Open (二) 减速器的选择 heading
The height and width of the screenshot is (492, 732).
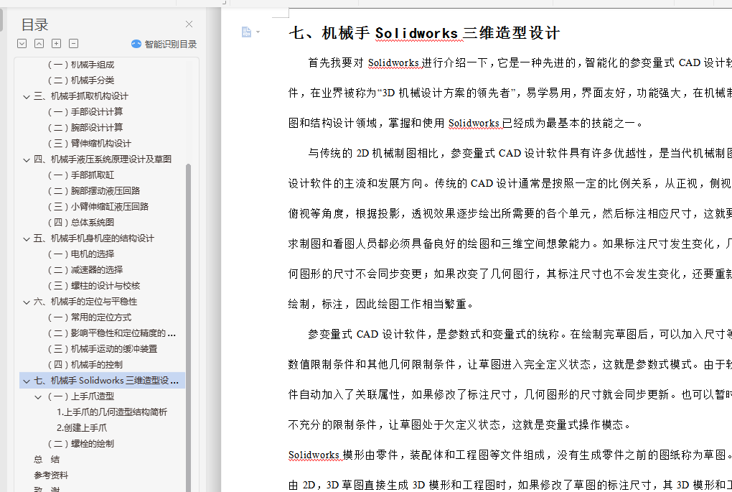(x=85, y=270)
